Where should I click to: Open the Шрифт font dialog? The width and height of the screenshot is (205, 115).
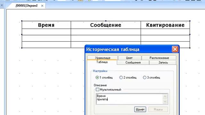(140, 109)
